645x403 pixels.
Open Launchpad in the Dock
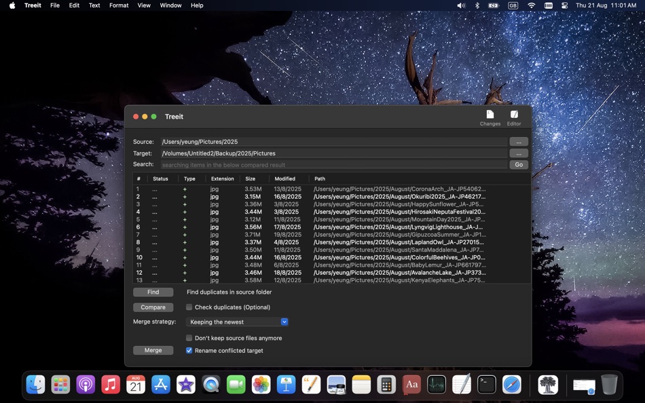click(60, 385)
